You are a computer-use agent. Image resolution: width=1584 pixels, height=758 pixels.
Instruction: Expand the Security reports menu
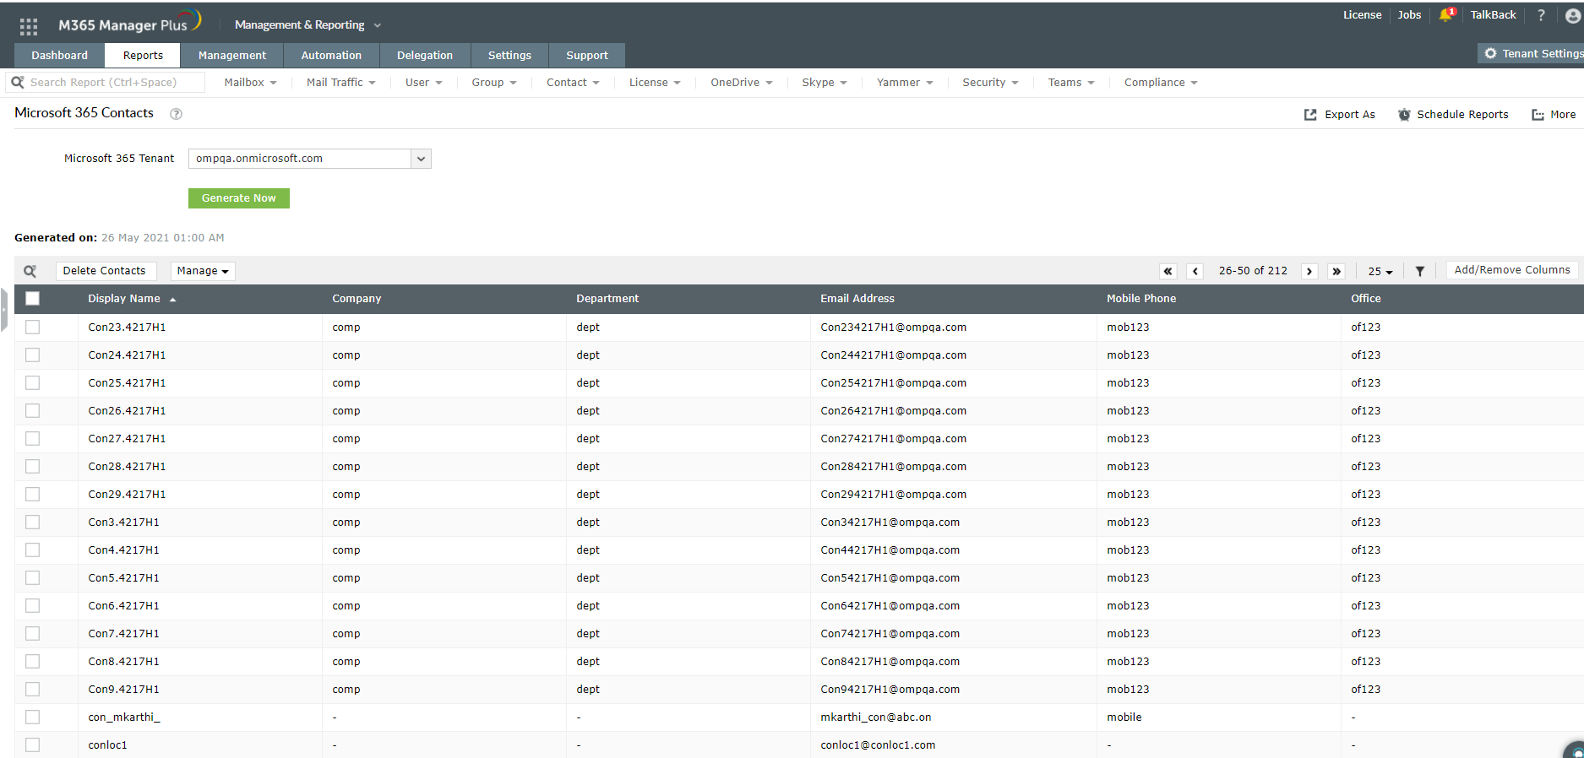pyautogui.click(x=990, y=83)
